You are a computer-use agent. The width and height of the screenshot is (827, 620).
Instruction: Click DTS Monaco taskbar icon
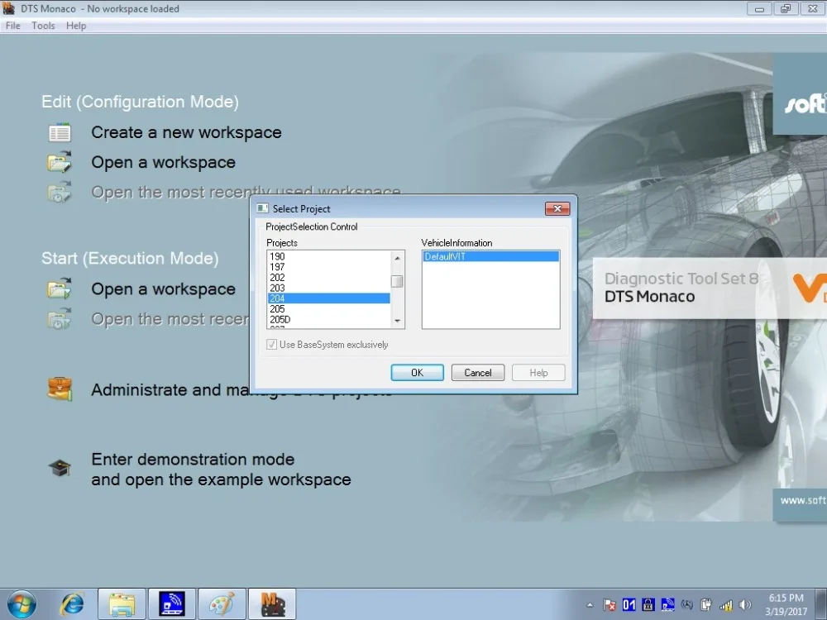(x=272, y=604)
